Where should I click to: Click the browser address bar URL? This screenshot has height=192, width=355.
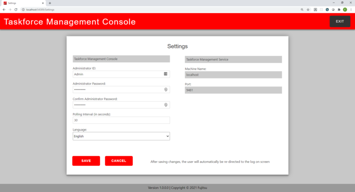[40, 10]
